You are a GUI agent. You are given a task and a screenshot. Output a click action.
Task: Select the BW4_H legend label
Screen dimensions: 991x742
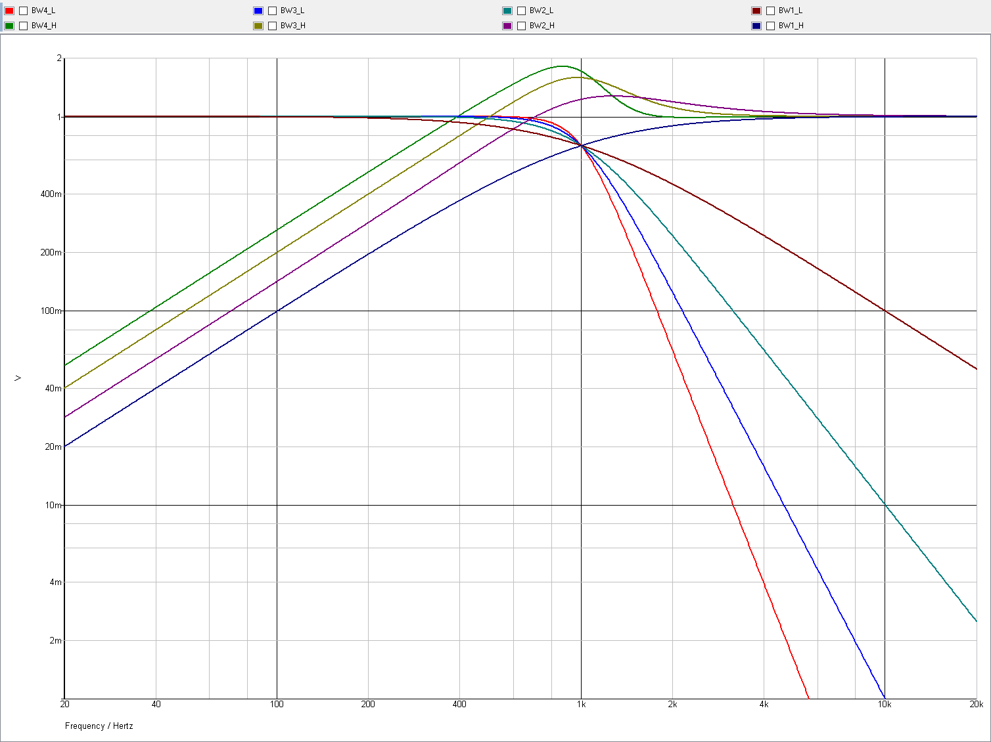(x=44, y=26)
